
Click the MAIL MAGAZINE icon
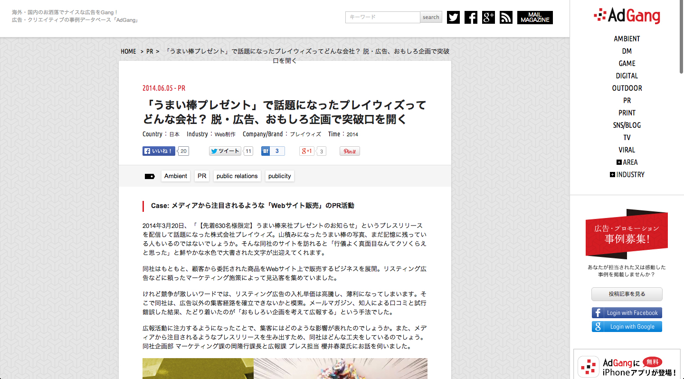coord(534,17)
